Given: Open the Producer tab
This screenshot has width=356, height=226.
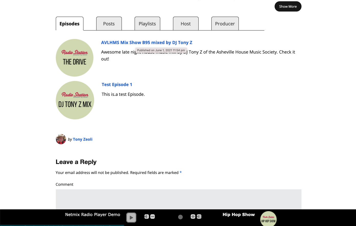Looking at the screenshot, I should 225,24.
